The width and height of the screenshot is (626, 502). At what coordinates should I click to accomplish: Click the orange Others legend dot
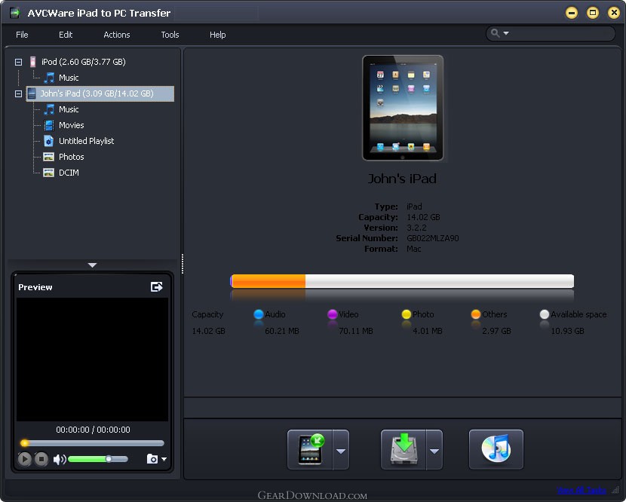[x=475, y=314]
